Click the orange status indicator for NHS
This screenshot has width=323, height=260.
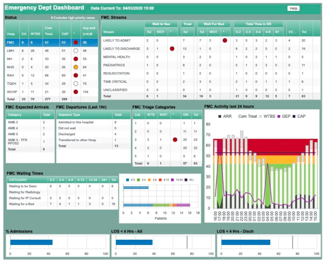[x=76, y=67]
